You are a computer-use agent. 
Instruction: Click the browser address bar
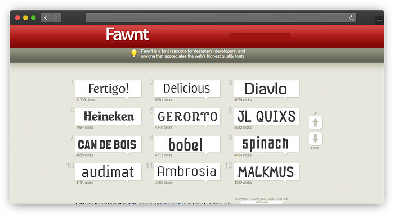point(221,17)
